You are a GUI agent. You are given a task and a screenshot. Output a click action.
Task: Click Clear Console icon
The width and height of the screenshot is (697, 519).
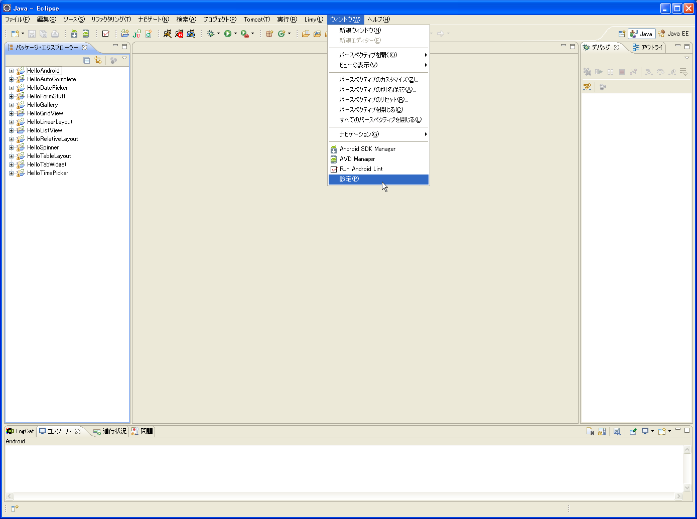(x=591, y=431)
